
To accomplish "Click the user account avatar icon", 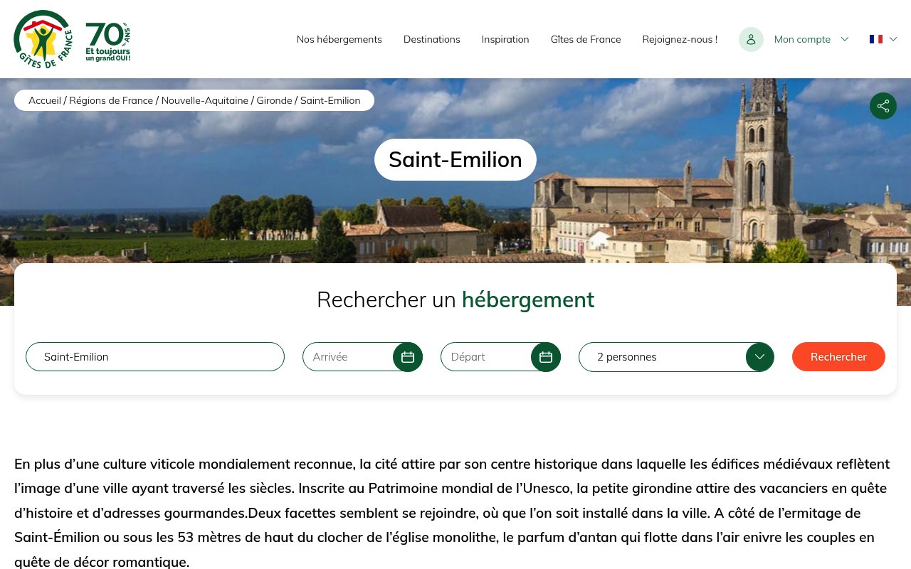I will tap(751, 39).
